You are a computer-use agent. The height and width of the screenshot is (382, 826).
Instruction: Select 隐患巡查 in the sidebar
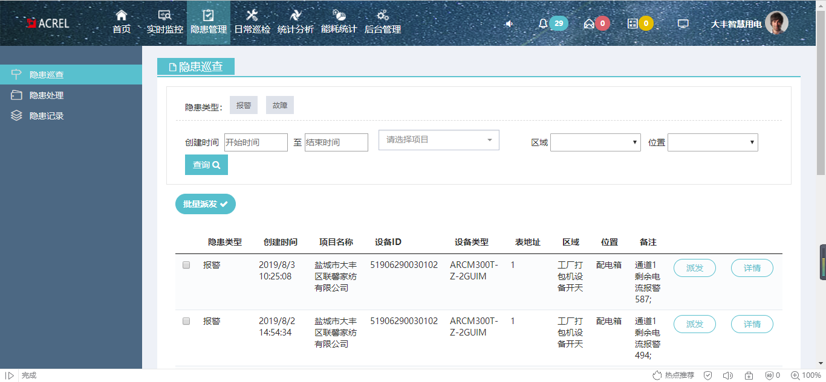pyautogui.click(x=71, y=75)
